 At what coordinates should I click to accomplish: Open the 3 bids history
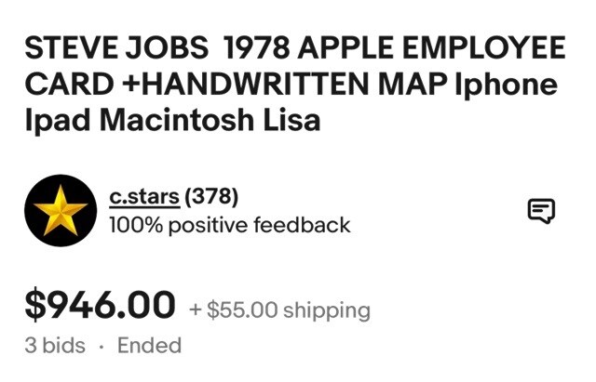click(55, 346)
